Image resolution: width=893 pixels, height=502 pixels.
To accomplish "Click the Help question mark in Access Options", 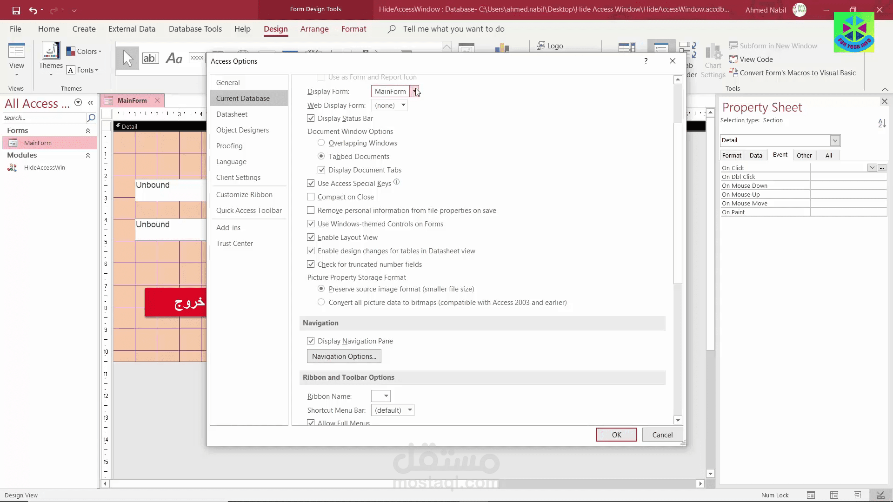I will tap(646, 61).
